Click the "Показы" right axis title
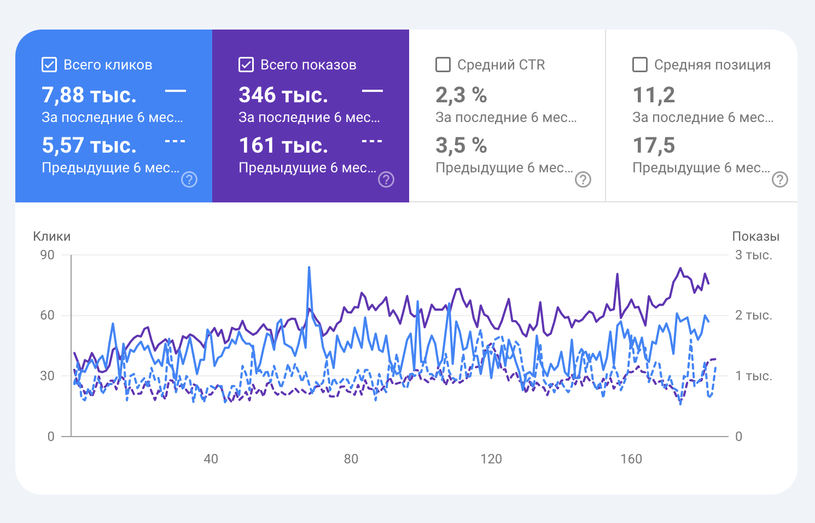The height and width of the screenshot is (523, 815). click(x=755, y=236)
